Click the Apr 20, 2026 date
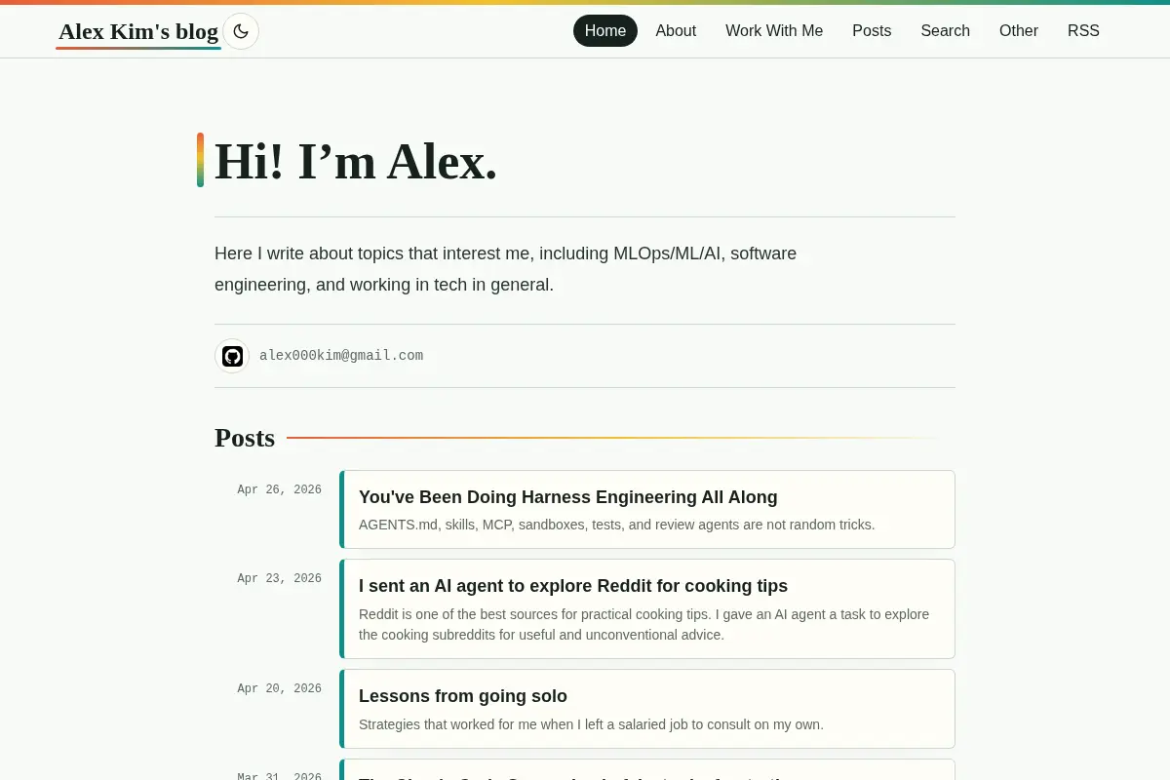Viewport: 1170px width, 780px height. [279, 689]
